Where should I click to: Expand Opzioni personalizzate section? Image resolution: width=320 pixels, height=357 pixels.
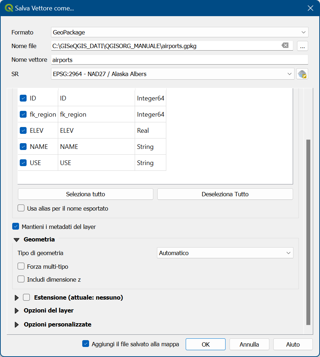coord(17,325)
